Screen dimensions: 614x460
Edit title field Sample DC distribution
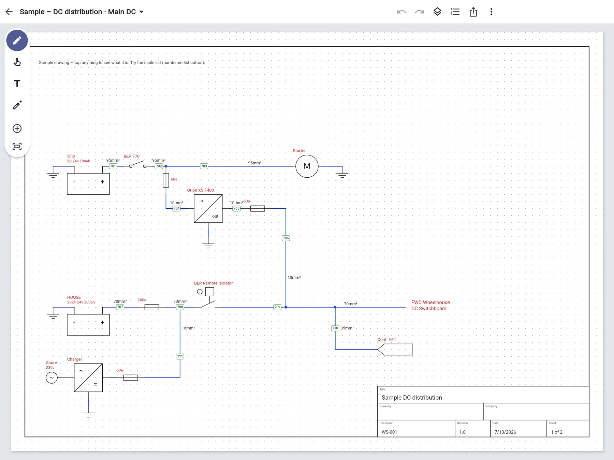(483, 395)
